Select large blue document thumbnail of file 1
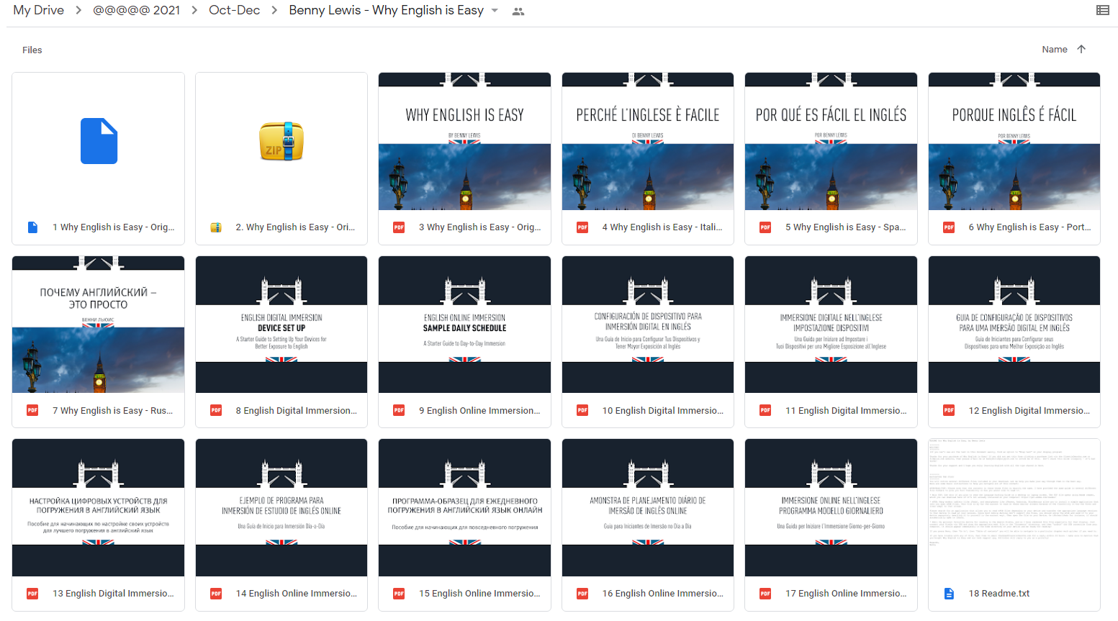 (x=99, y=141)
